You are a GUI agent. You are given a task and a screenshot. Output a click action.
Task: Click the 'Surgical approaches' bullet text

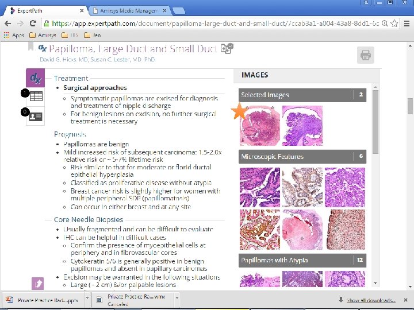[95, 88]
